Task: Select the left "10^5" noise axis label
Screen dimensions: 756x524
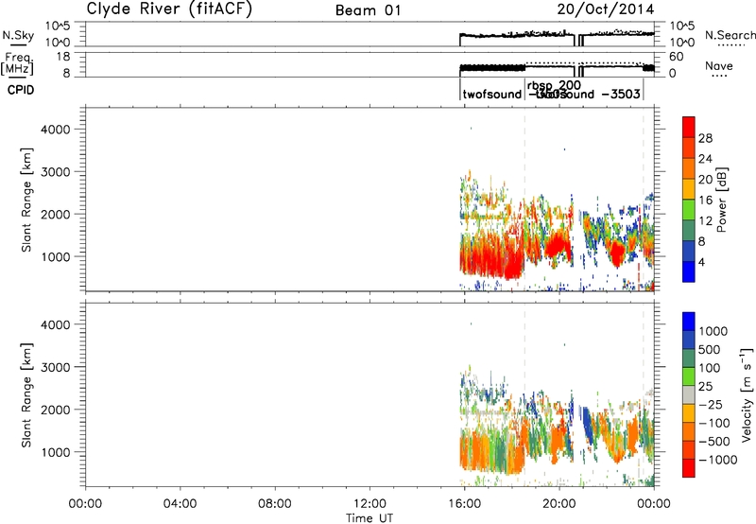Action: [58, 26]
